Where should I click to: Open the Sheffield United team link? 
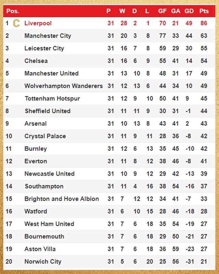(48, 111)
